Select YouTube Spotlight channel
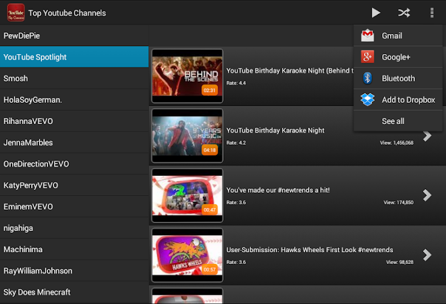 coord(74,57)
